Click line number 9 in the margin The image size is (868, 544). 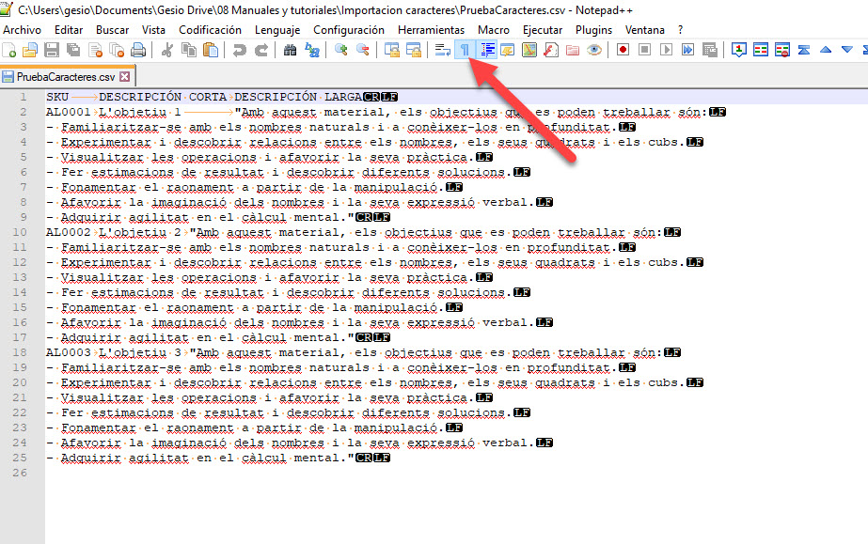pos(24,217)
